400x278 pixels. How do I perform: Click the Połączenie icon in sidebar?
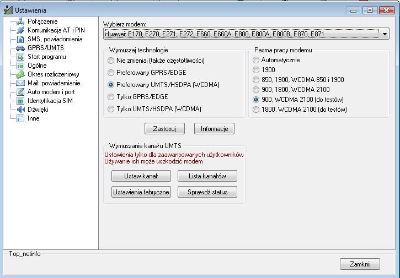[20, 21]
